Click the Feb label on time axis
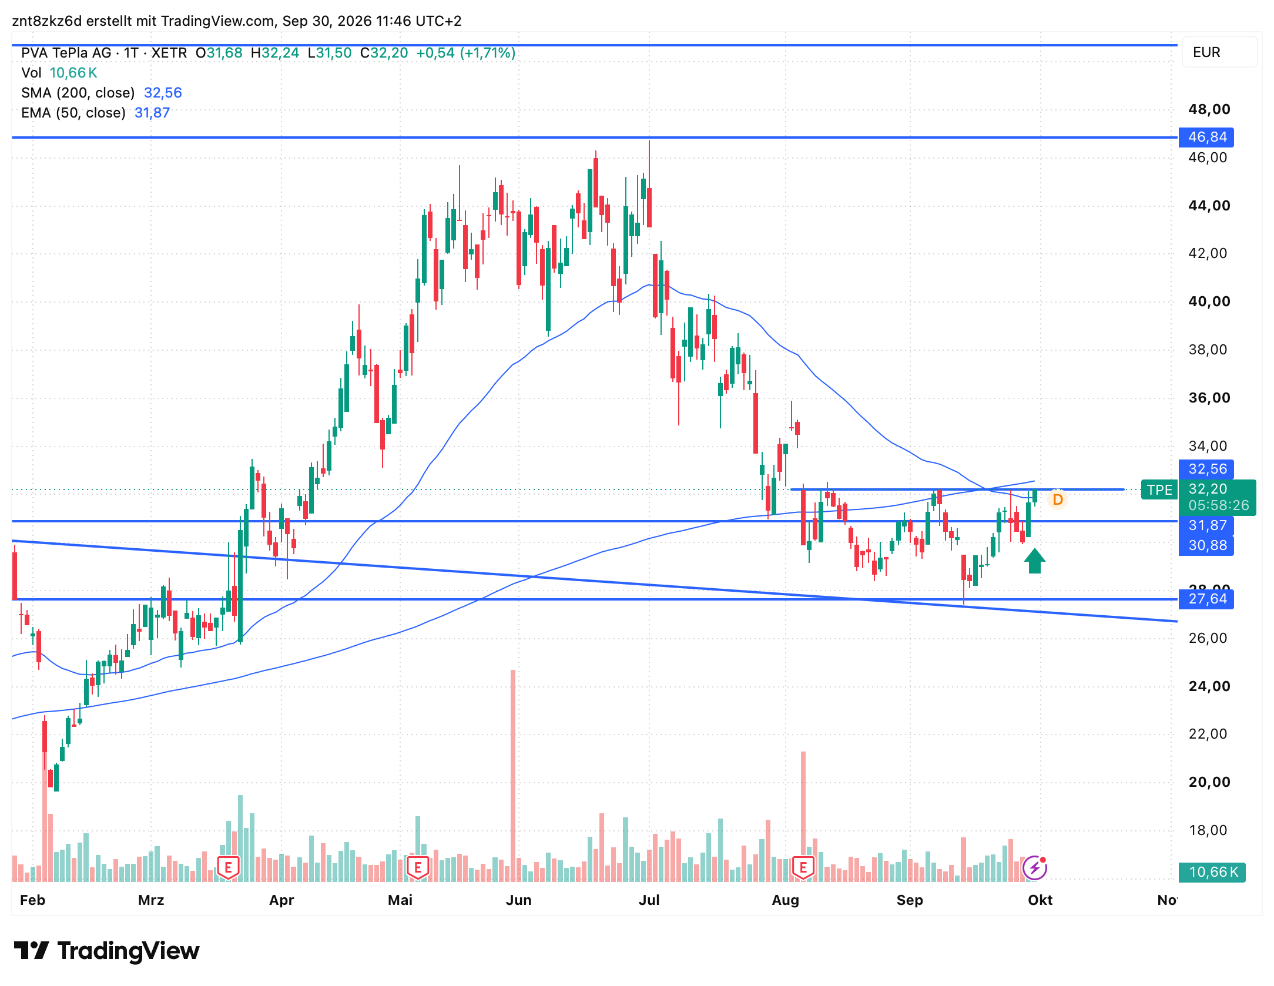 click(x=32, y=900)
